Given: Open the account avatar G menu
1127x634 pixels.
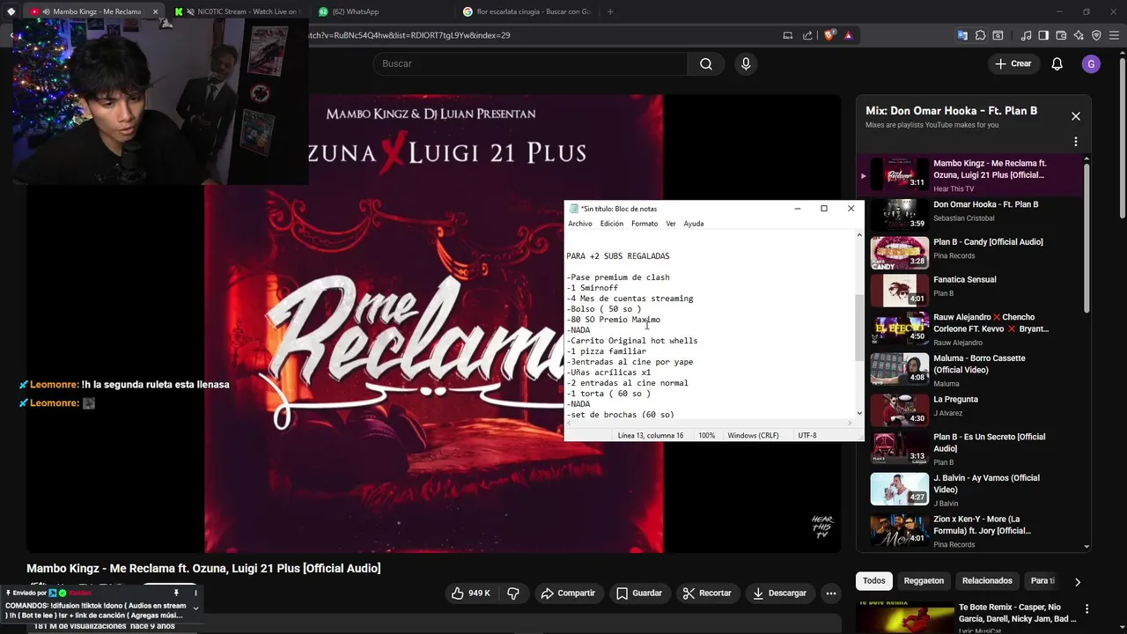Looking at the screenshot, I should pos(1091,63).
